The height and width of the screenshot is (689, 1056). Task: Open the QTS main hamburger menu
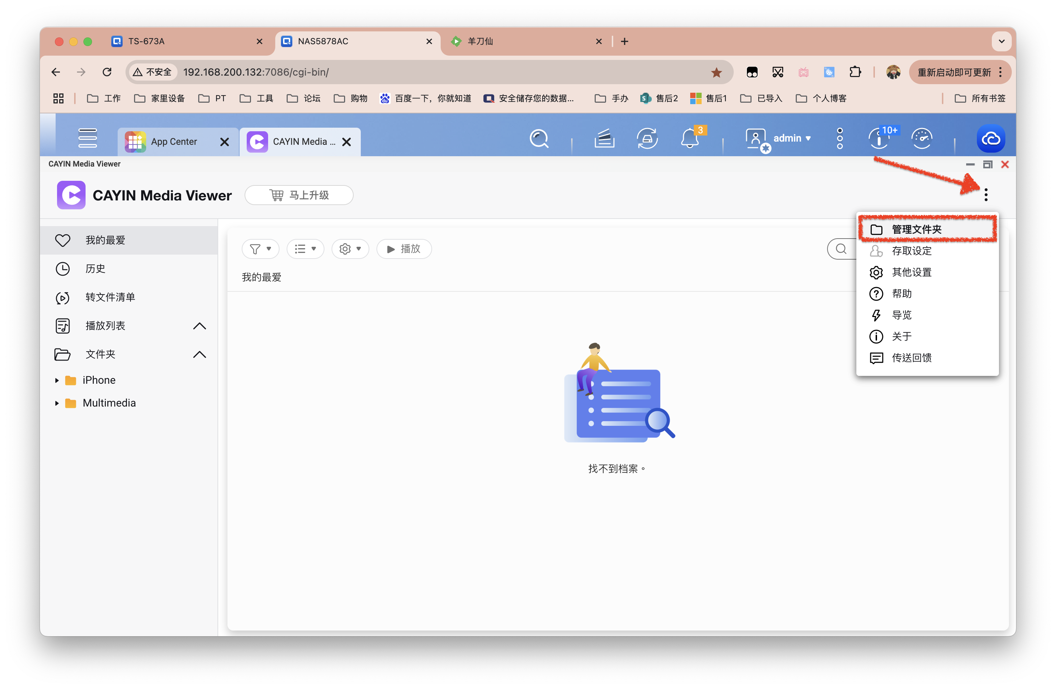click(x=87, y=138)
